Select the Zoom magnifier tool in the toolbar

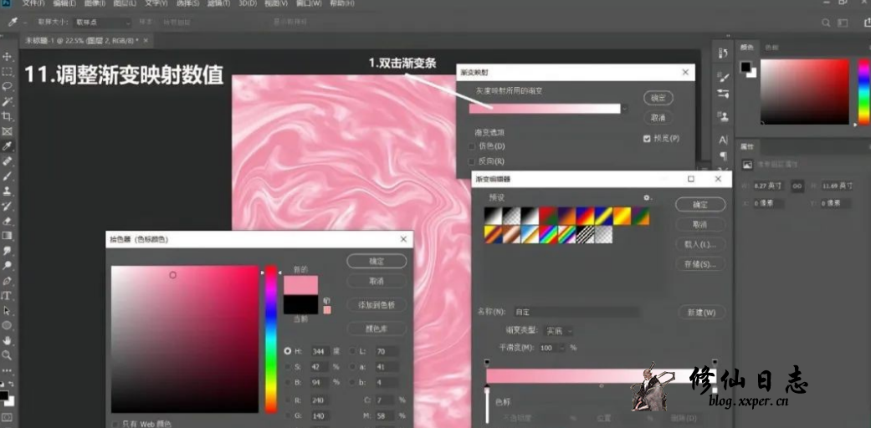click(7, 355)
